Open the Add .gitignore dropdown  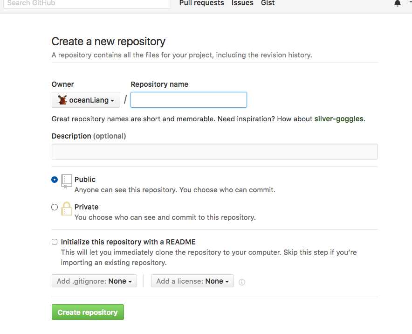94,281
